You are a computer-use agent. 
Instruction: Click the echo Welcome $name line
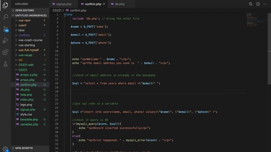pos(102,59)
